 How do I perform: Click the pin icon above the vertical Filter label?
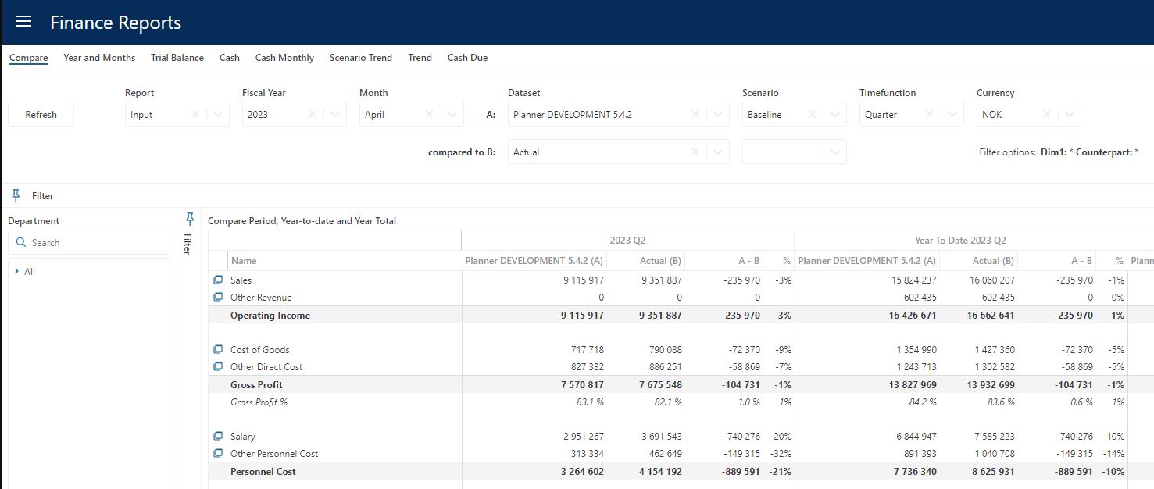tap(188, 217)
